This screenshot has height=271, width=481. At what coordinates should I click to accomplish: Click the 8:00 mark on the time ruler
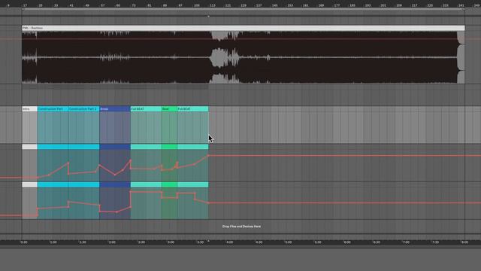coord(465,242)
